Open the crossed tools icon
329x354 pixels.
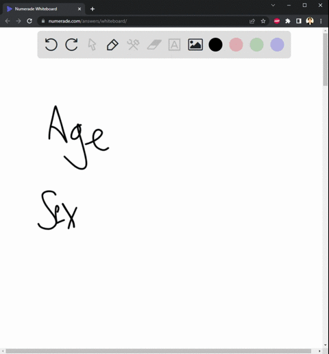tap(133, 45)
